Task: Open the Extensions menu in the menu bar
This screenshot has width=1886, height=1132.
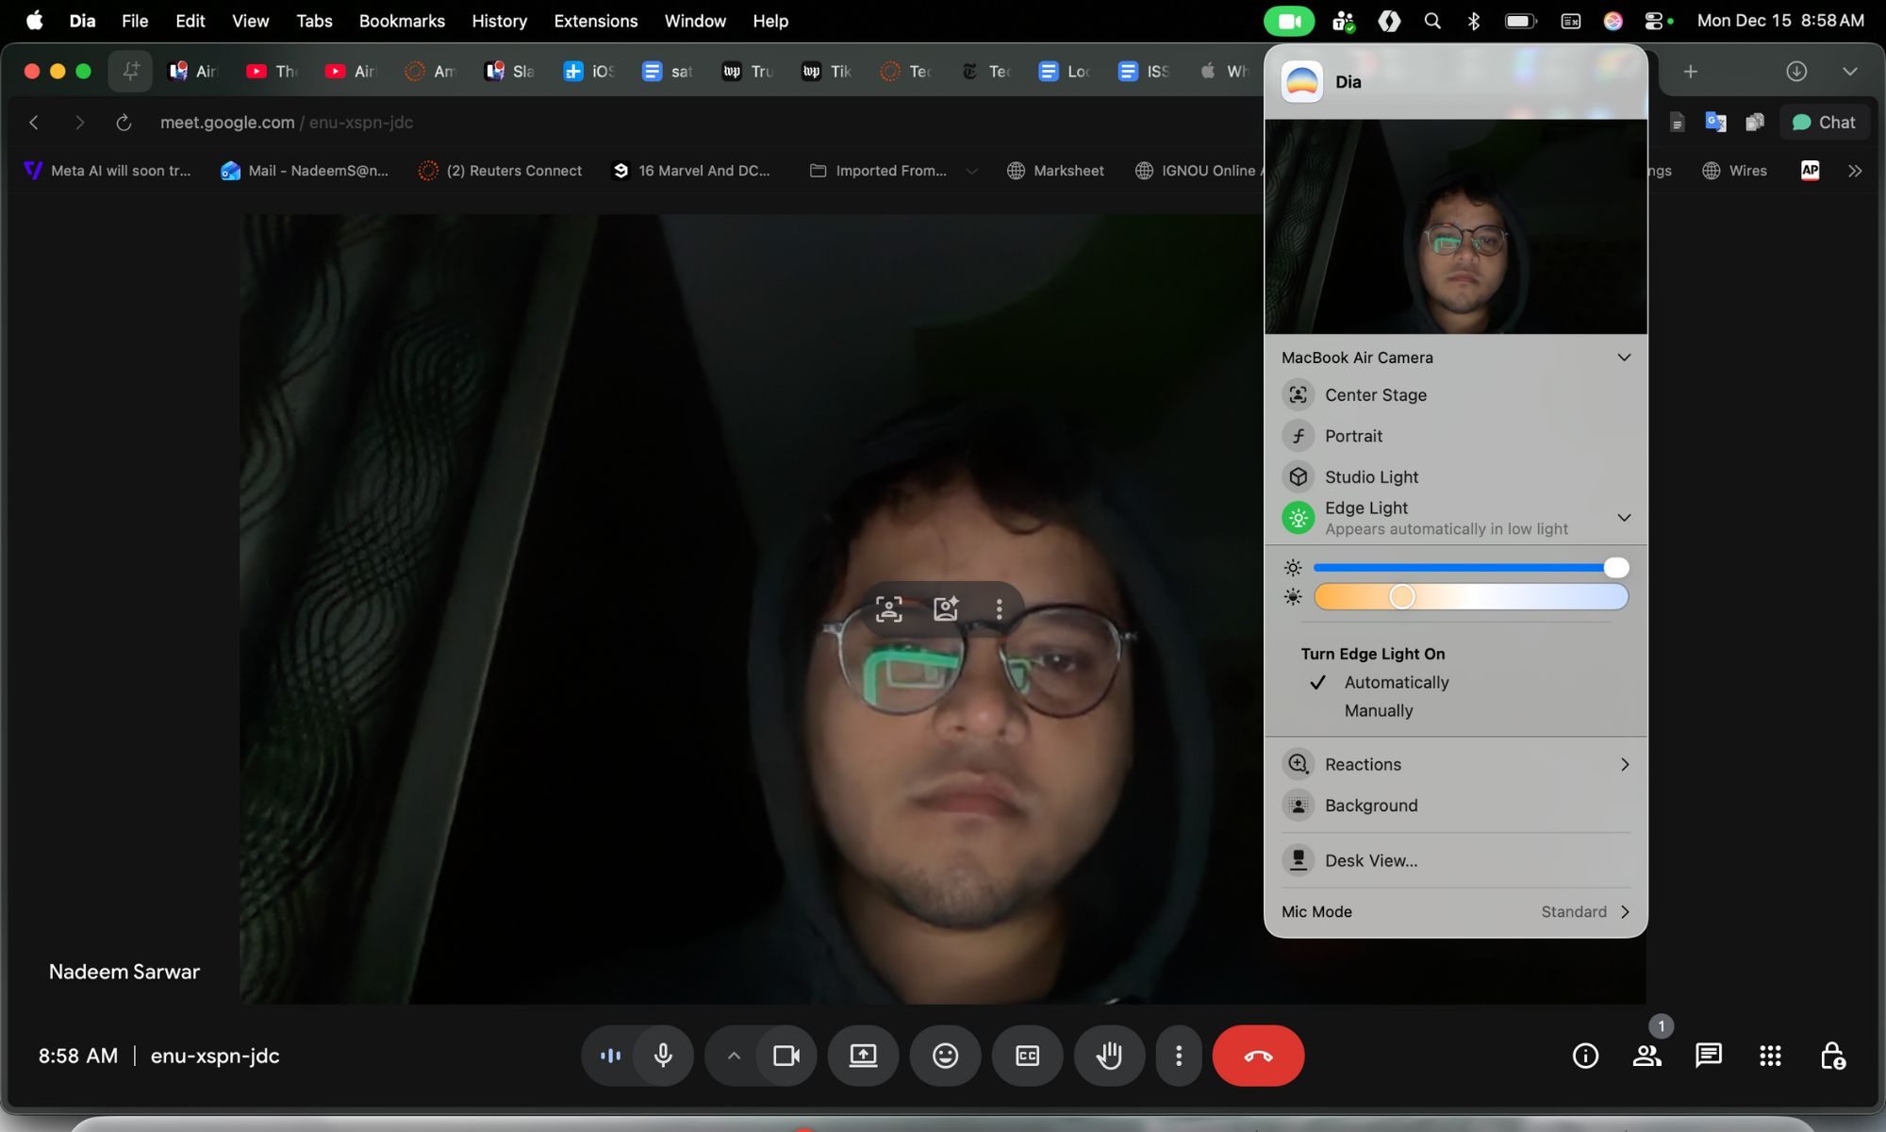Action: tap(595, 20)
